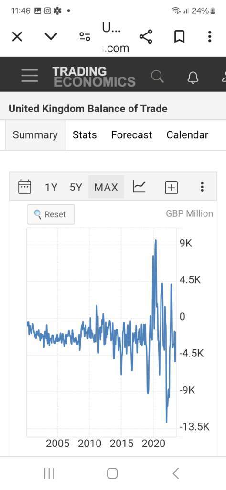226x490 pixels.
Task: Switch to the Forecast tab
Action: click(x=131, y=135)
